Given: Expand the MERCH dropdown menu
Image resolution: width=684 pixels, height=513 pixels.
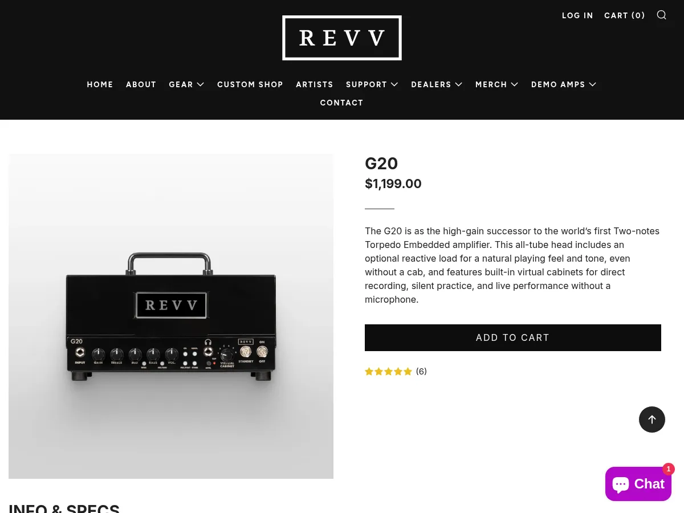Looking at the screenshot, I should (496, 84).
